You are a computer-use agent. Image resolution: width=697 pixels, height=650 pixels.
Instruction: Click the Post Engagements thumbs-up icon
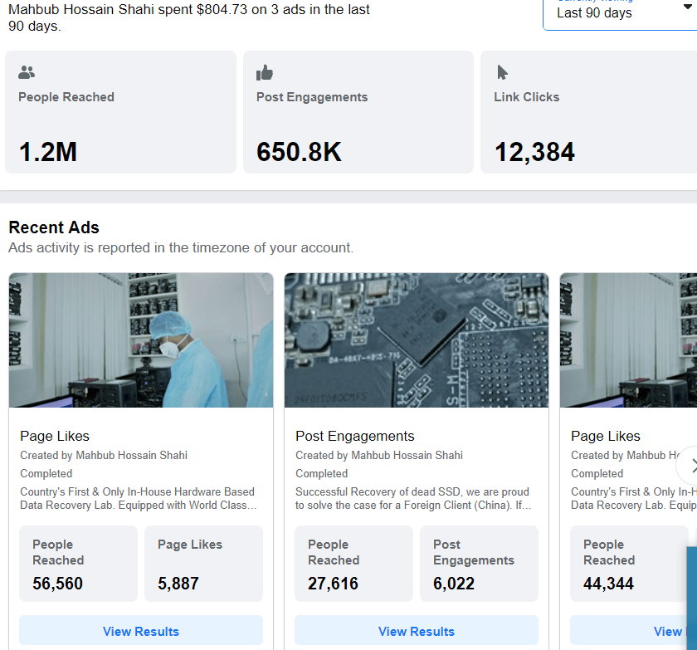pos(265,72)
